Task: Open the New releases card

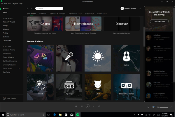Action: pyautogui.click(x=83, y=24)
